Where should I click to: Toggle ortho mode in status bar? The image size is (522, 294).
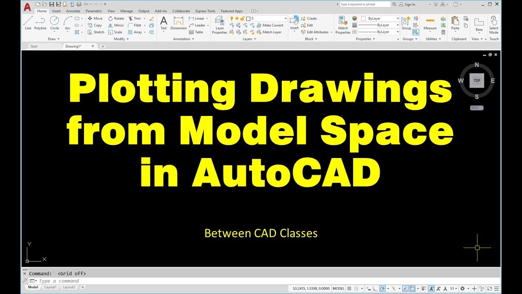375,288
